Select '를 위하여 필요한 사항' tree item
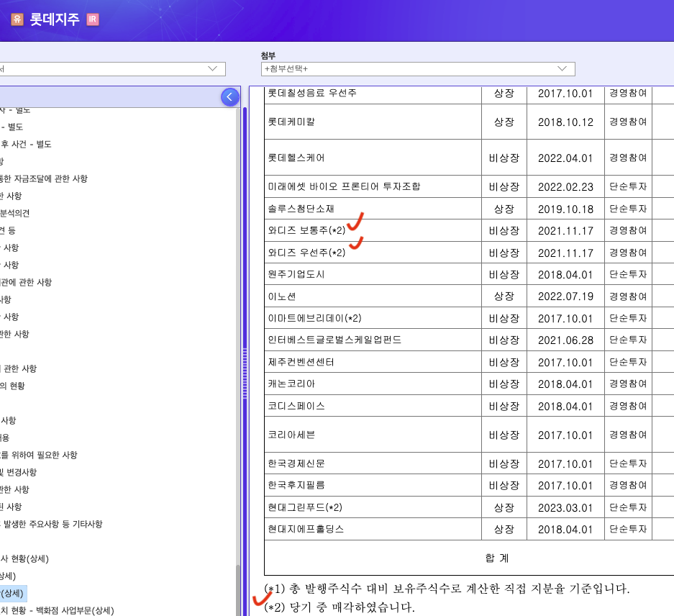Viewport: 674px width, 616px height. click(39, 455)
